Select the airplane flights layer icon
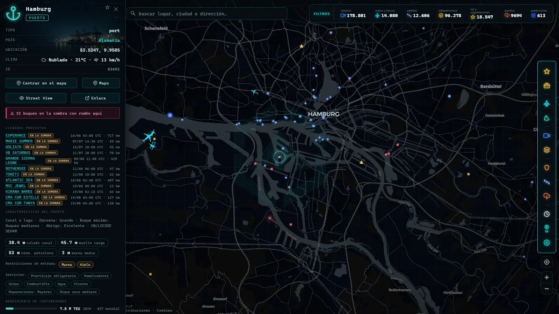The height and width of the screenshot is (314, 559). (547, 104)
